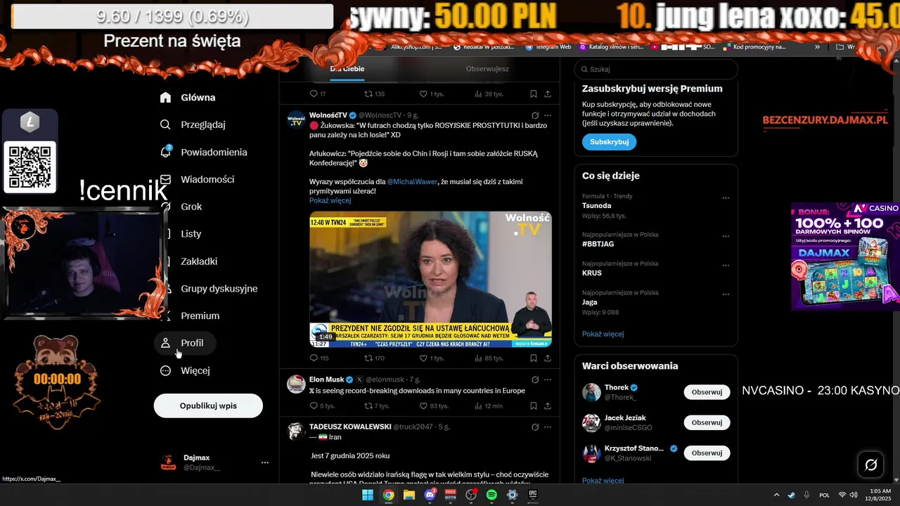Click Pokaż więcej under Co się dzieje
This screenshot has height=506, width=900.
pyautogui.click(x=603, y=334)
